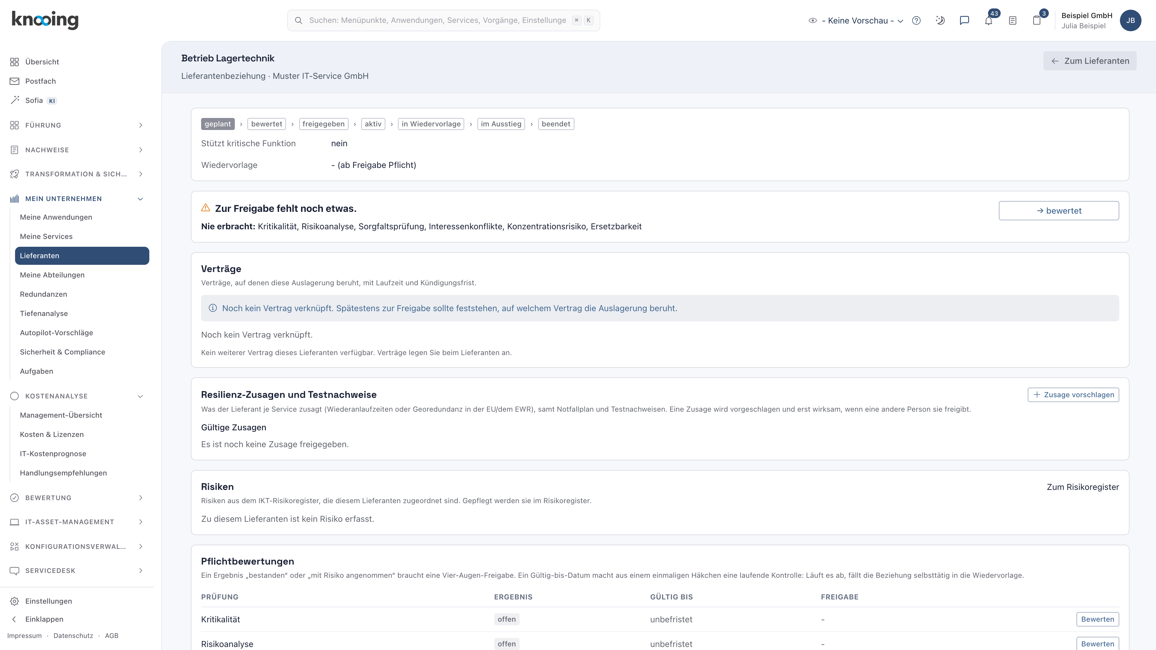1156x650 pixels.
Task: Click the → bewertet status button
Action: [1059, 211]
